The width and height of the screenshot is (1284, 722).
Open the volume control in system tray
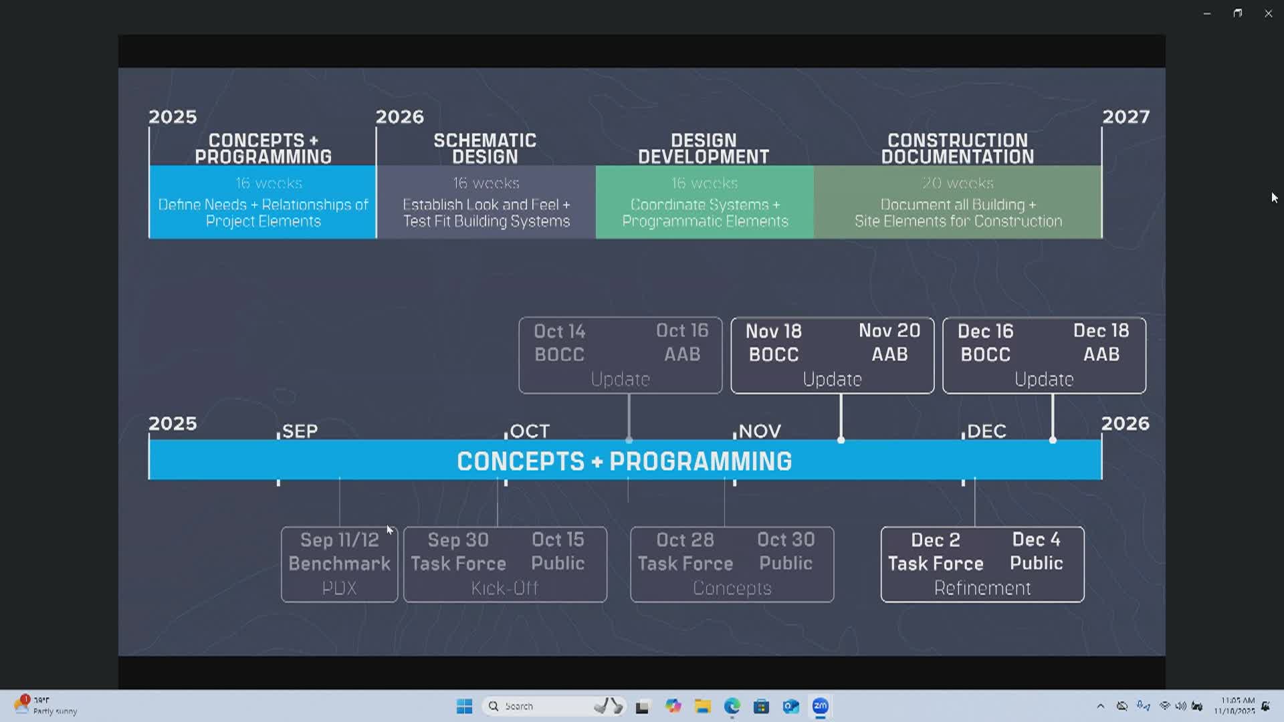tap(1181, 706)
